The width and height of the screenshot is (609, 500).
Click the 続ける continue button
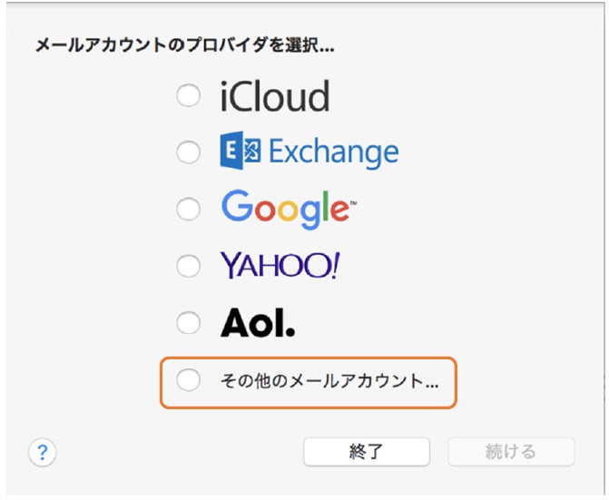tap(511, 452)
